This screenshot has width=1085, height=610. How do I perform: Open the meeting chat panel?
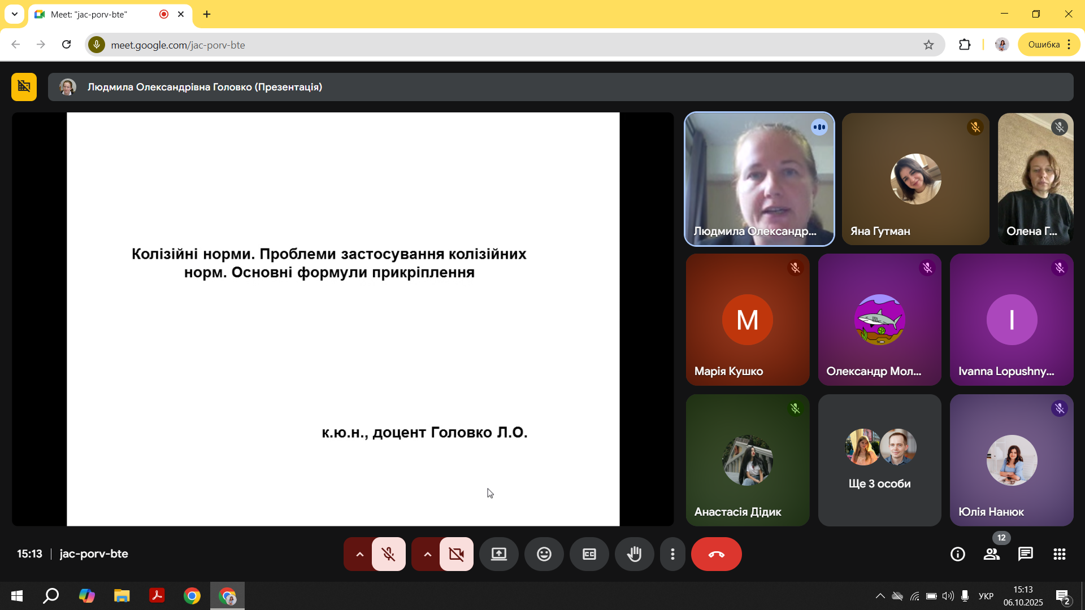[x=1025, y=554]
